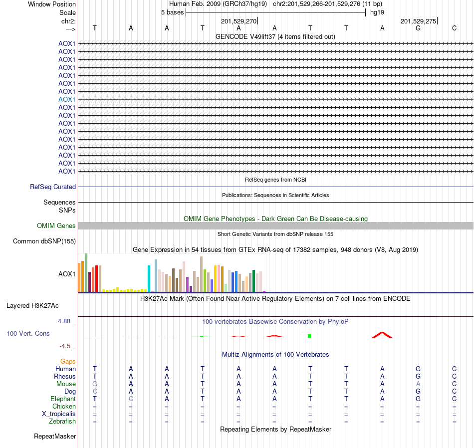Viewport: 474px width, 448px height.
Task: Click the orange Gaps label
Action: tap(68, 362)
